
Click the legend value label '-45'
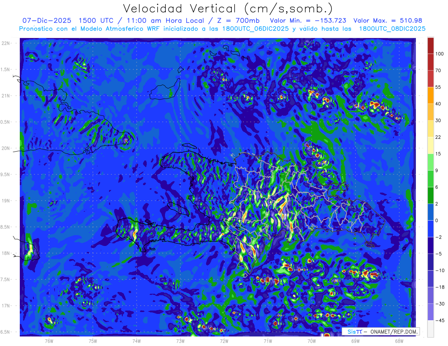click(x=440, y=321)
